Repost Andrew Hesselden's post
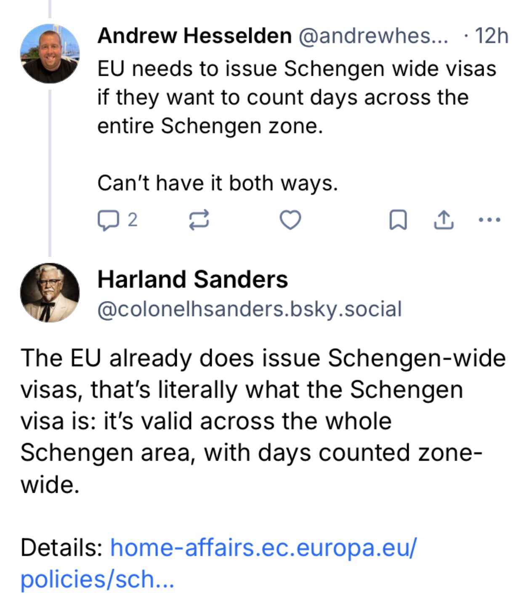This screenshot has width=532, height=606. point(199,220)
